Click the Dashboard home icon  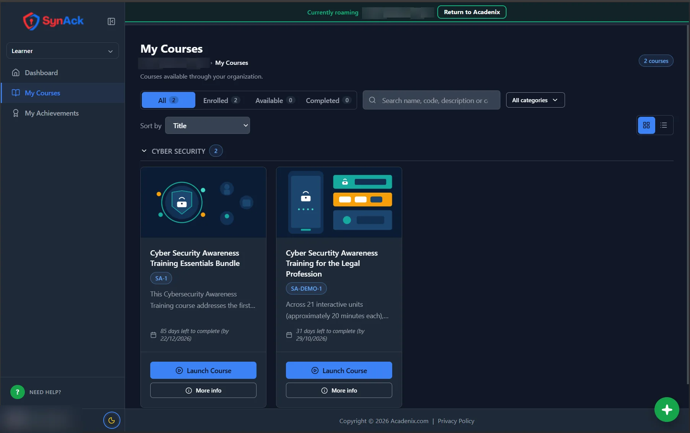point(16,72)
